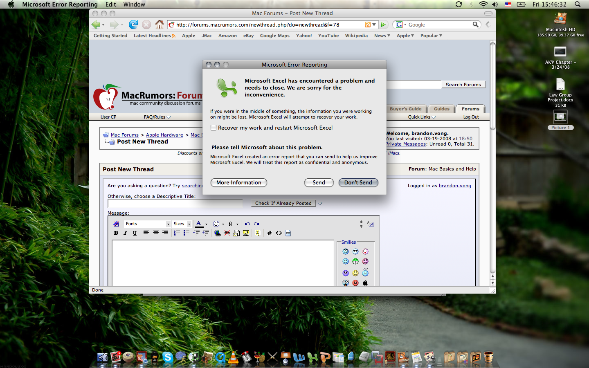This screenshot has width=589, height=368.
Task: Click the green Go arrow beside address bar
Action: pyautogui.click(x=383, y=25)
